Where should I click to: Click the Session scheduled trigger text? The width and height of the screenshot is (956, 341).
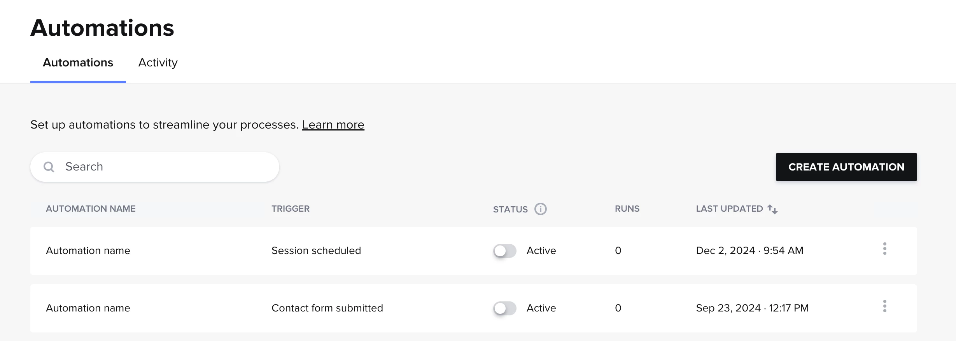(316, 251)
